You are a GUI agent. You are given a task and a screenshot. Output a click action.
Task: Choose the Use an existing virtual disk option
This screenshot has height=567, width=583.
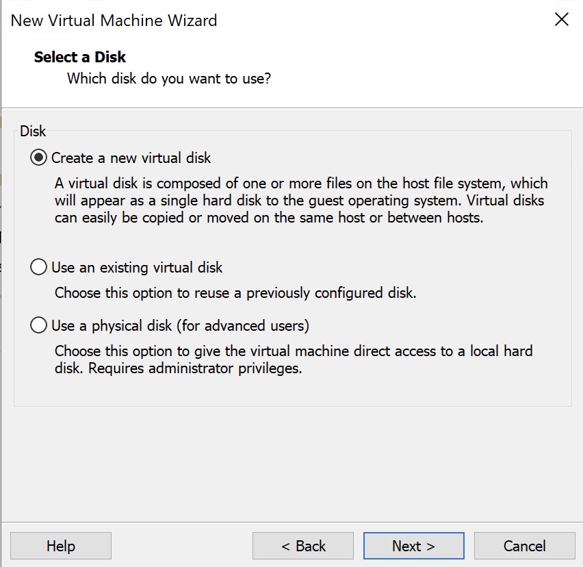[x=39, y=267]
